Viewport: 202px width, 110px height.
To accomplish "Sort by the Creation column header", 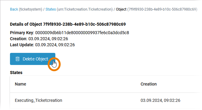I will point(148,84).
